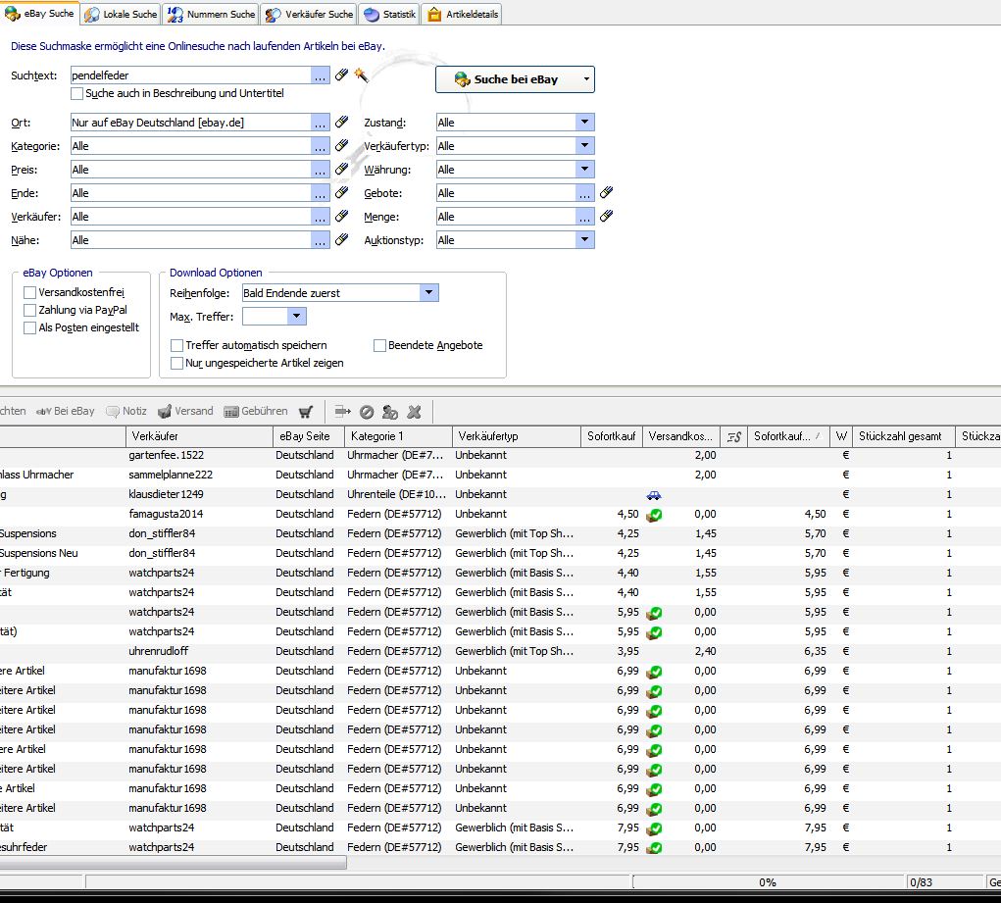Viewport: 1001px width, 903px height.
Task: Open the Max. Treffer dropdown
Action: (296, 317)
